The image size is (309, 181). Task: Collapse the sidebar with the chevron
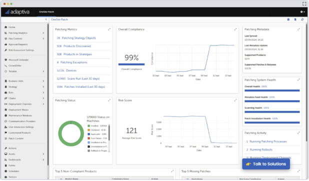click(x=46, y=19)
